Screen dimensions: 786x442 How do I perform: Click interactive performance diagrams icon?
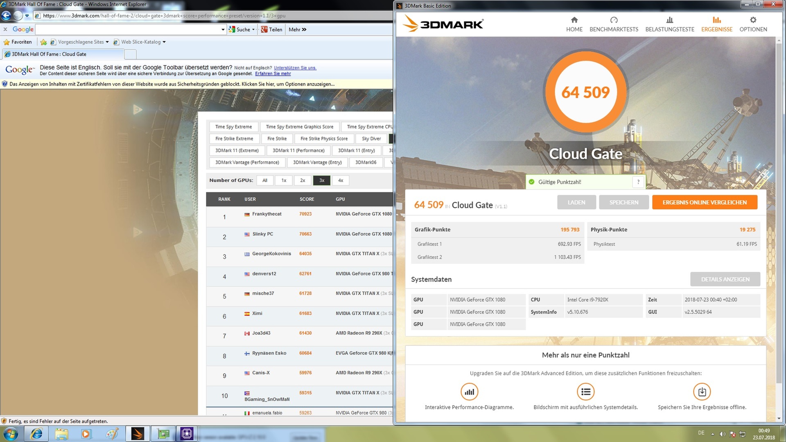pyautogui.click(x=469, y=392)
